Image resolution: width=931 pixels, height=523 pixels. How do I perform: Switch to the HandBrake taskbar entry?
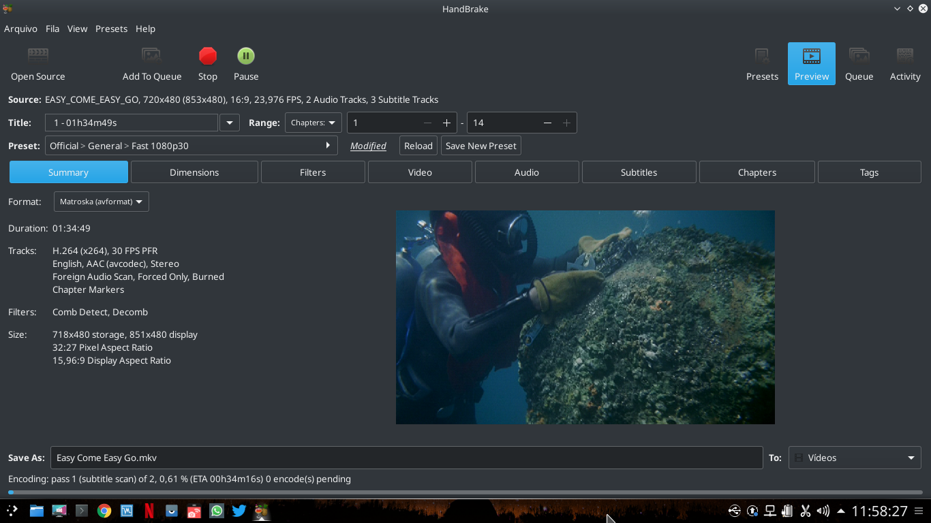pyautogui.click(x=262, y=511)
